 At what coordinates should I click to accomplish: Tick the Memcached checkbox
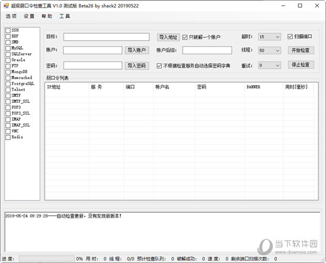[8, 78]
